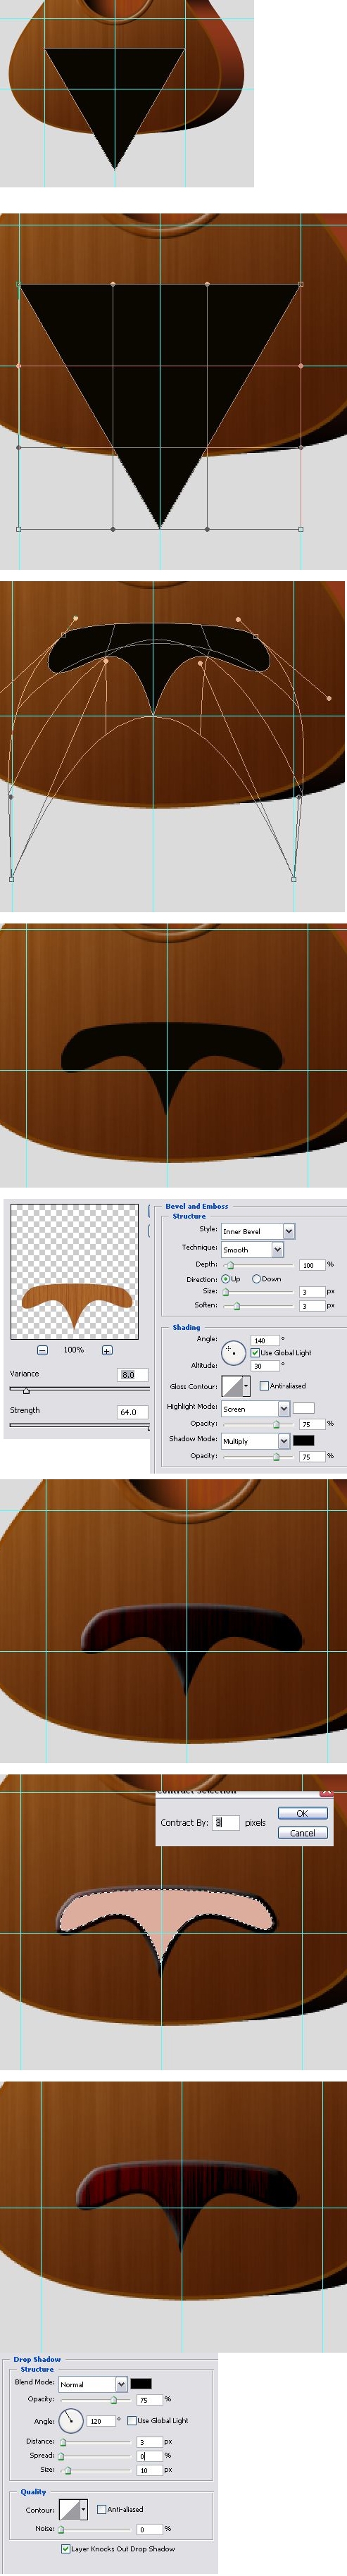
Task: Enable Layer Knocks Out Drop Shadow checkbox
Action: pyautogui.click(x=66, y=2548)
